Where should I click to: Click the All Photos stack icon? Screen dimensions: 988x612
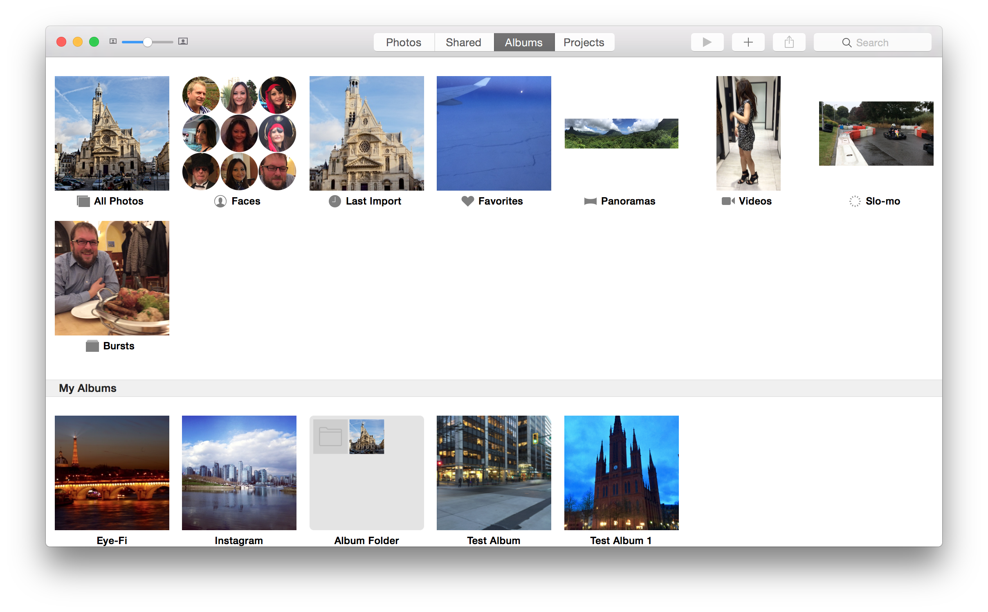coord(83,201)
